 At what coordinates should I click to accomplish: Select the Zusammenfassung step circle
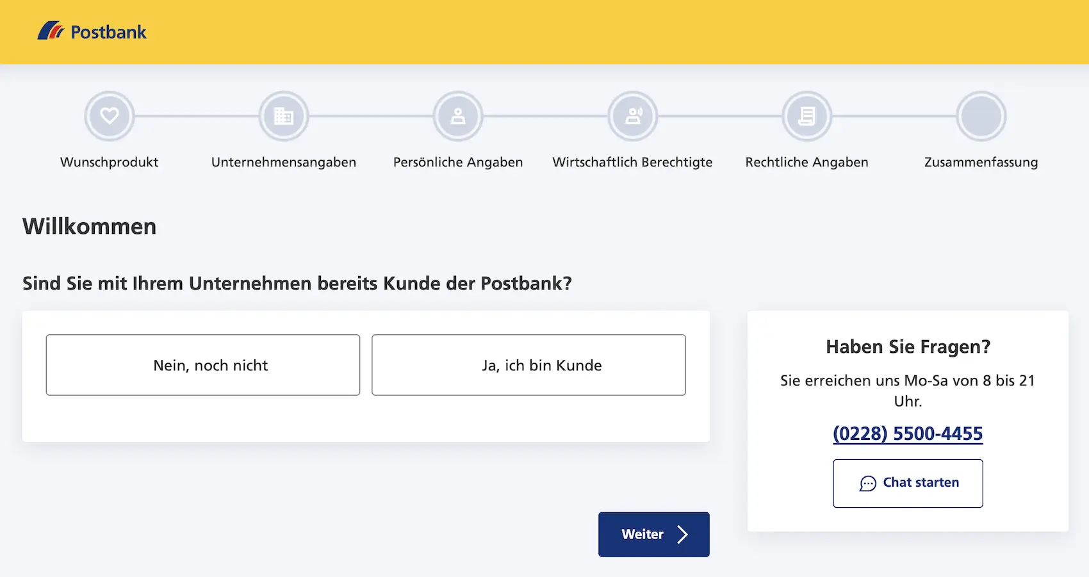click(x=981, y=116)
